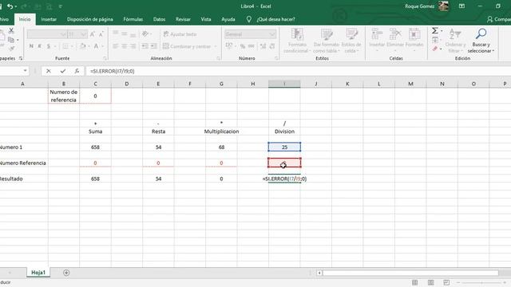This screenshot has width=511, height=287.
Task: Click the Undo arrow in the title bar
Action: coord(10,6)
